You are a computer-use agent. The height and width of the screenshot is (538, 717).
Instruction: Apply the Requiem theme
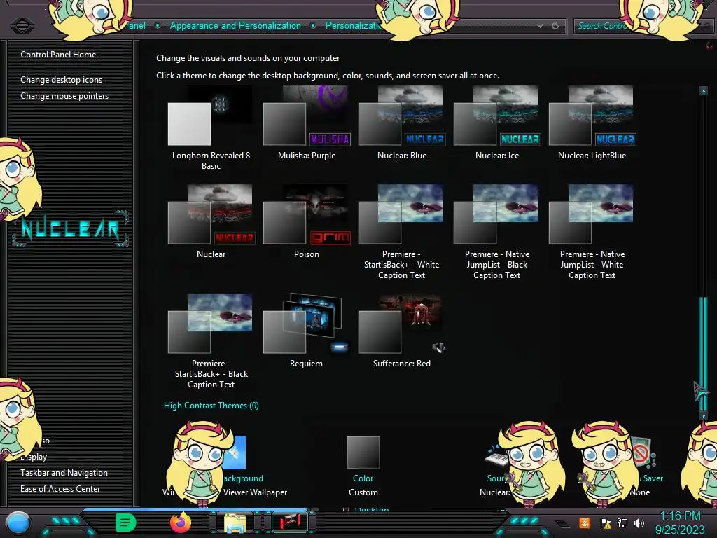point(307,331)
